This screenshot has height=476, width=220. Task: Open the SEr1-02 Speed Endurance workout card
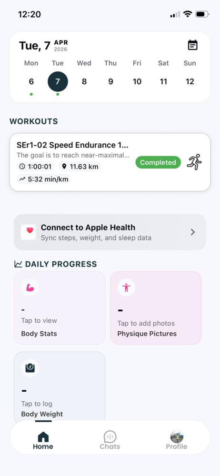point(110,162)
